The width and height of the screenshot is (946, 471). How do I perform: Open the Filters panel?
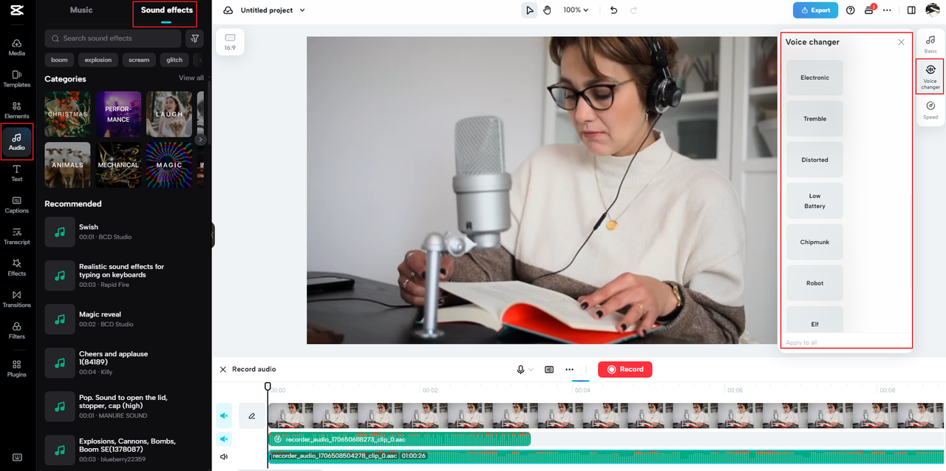point(16,331)
